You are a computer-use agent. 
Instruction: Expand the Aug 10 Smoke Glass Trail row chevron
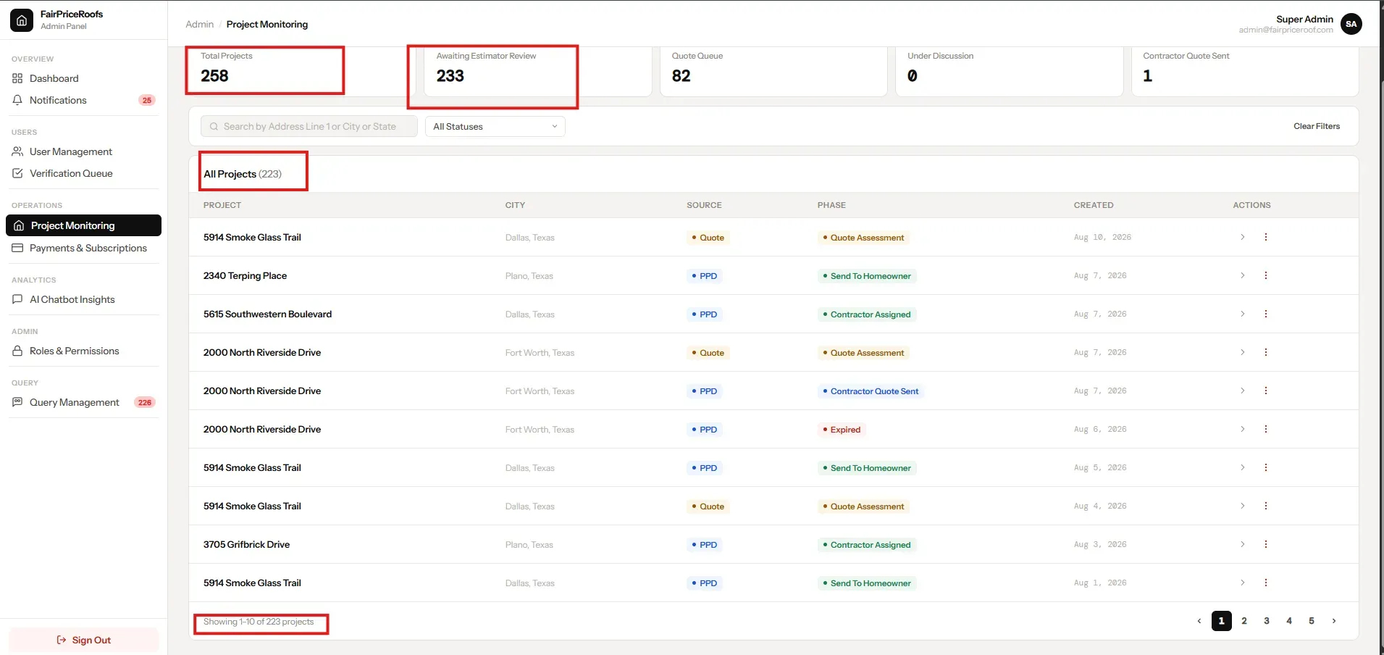(1243, 237)
